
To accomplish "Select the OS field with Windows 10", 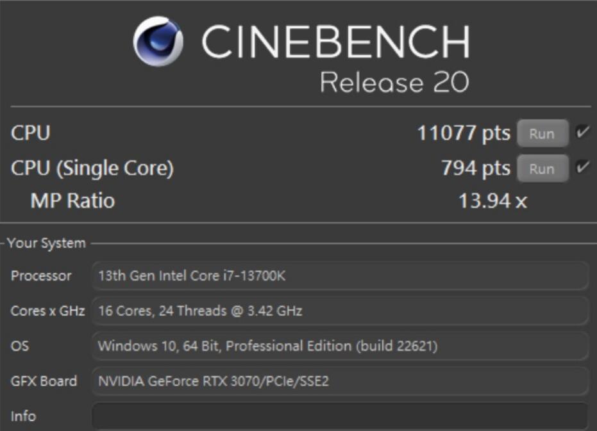I will (x=340, y=346).
